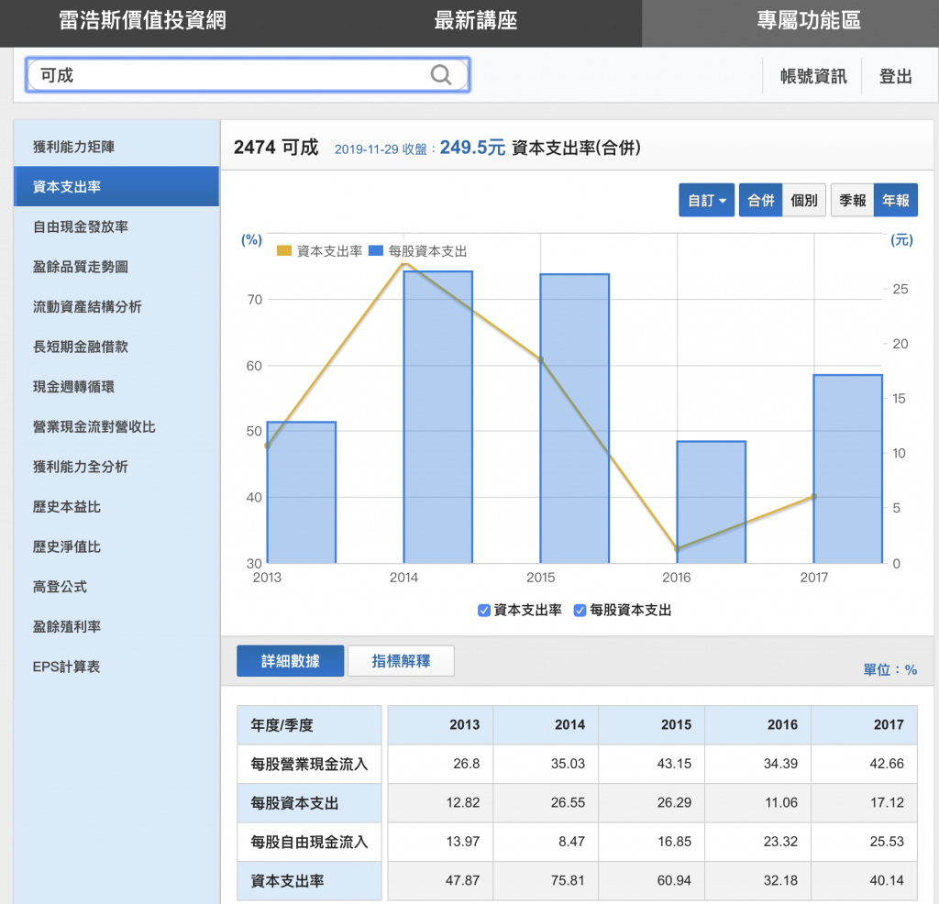Switch chart to 季報 quarterly data

pyautogui.click(x=852, y=200)
